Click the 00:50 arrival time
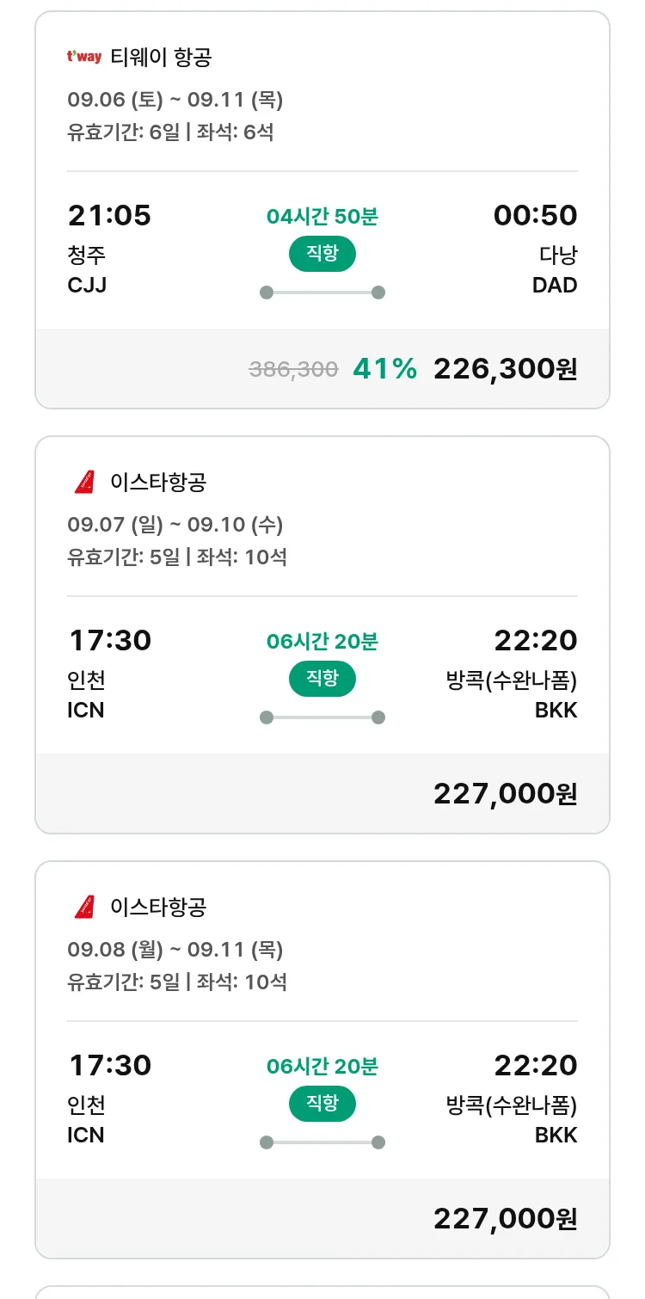645x1299 pixels. click(535, 215)
